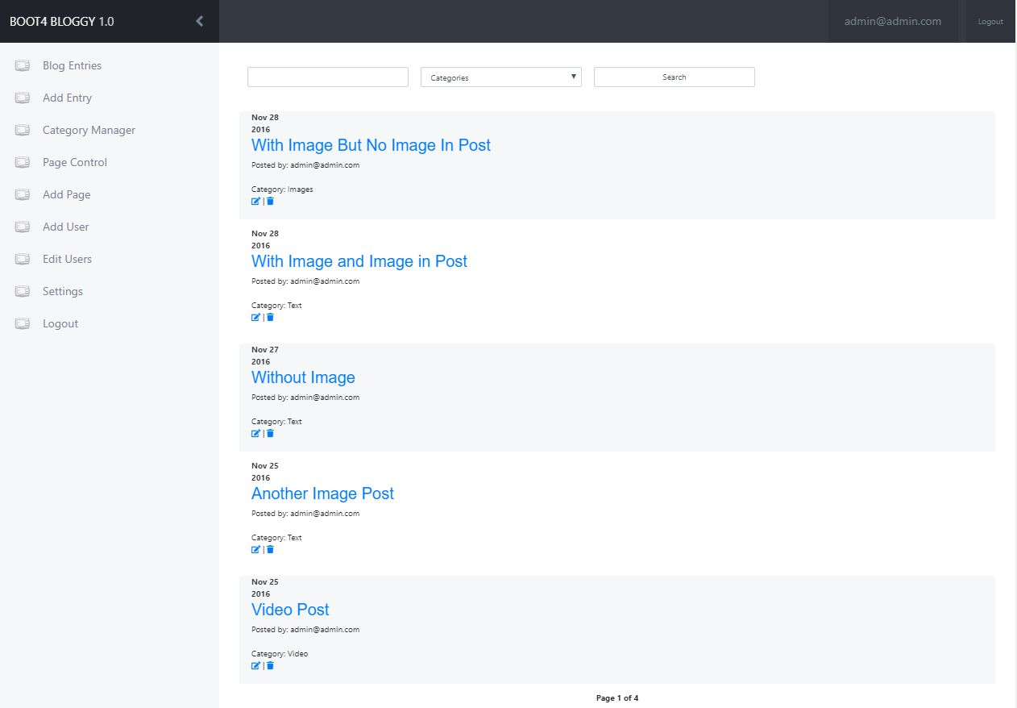This screenshot has height=708, width=1017.
Task: Click the search text input field
Action: tap(328, 77)
